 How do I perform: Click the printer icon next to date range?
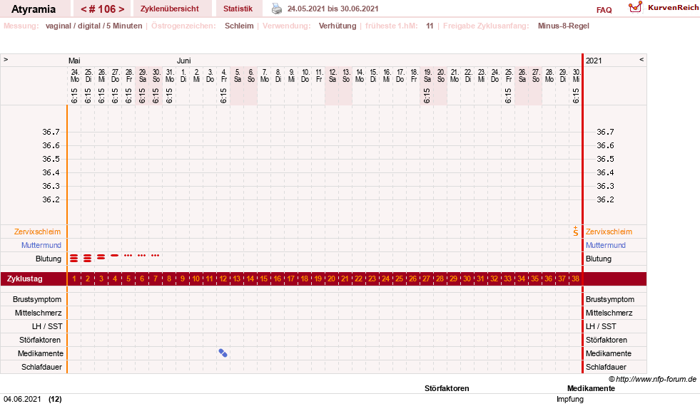277,9
